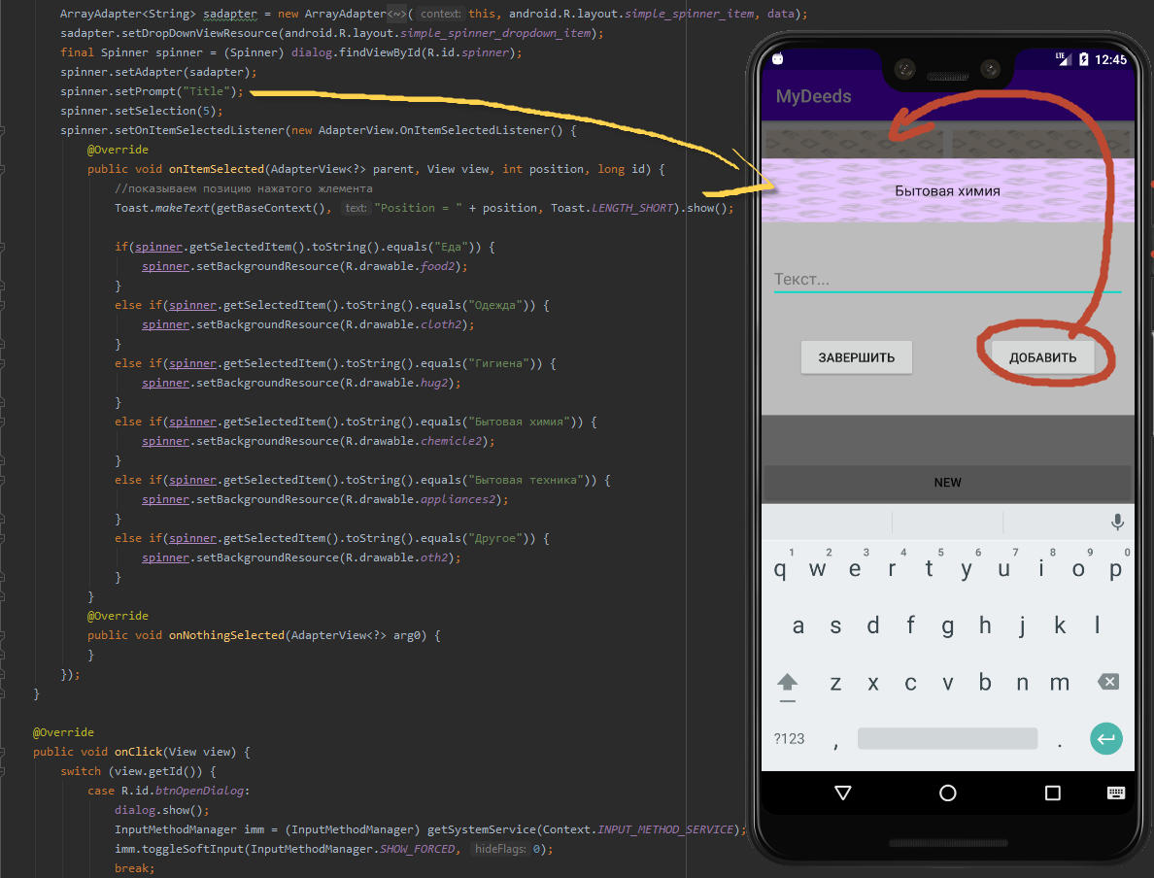Click the "Гигиена" string literal
Viewport: 1154px width, 878px height.
coord(497,363)
